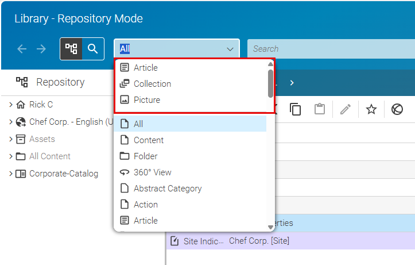415x265 pixels.
Task: Open Rick C home folder
Action: pos(41,105)
